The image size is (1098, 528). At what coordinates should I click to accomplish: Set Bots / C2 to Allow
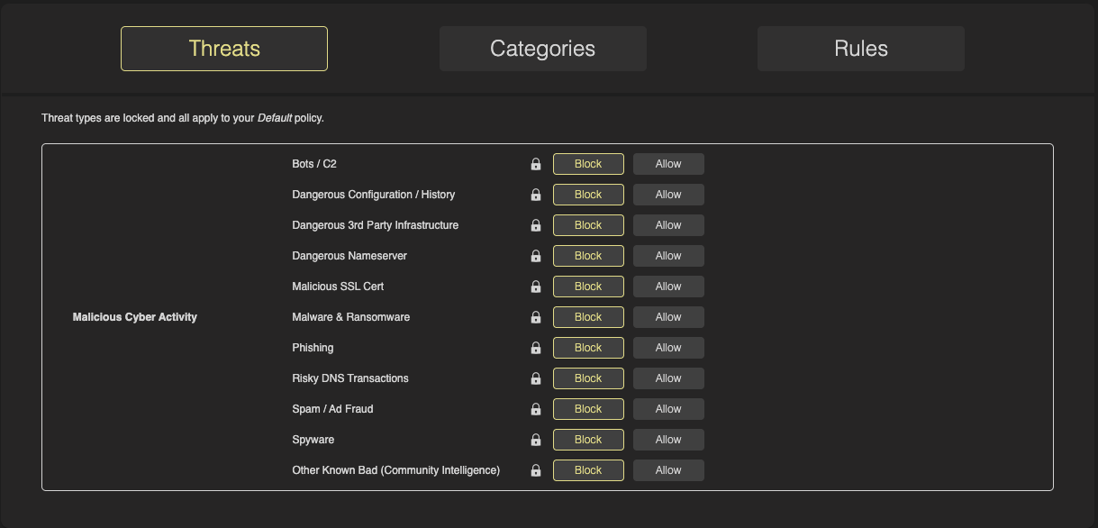668,164
